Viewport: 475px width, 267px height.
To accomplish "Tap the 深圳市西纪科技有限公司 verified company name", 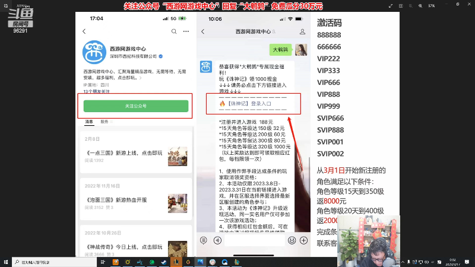I will pos(133,56).
